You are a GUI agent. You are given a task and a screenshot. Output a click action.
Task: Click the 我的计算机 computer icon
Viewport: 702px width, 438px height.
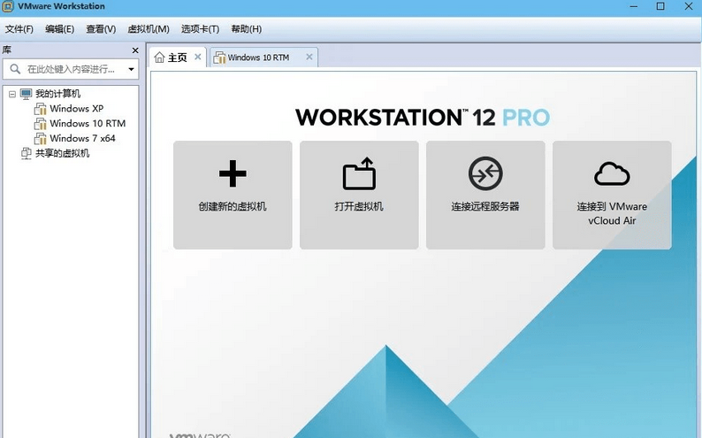coord(26,94)
